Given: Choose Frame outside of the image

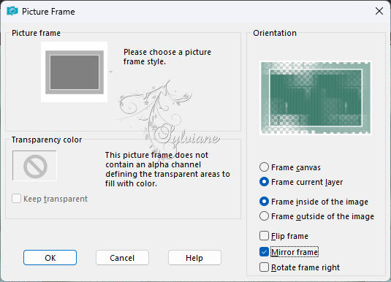Looking at the screenshot, I should click(264, 216).
